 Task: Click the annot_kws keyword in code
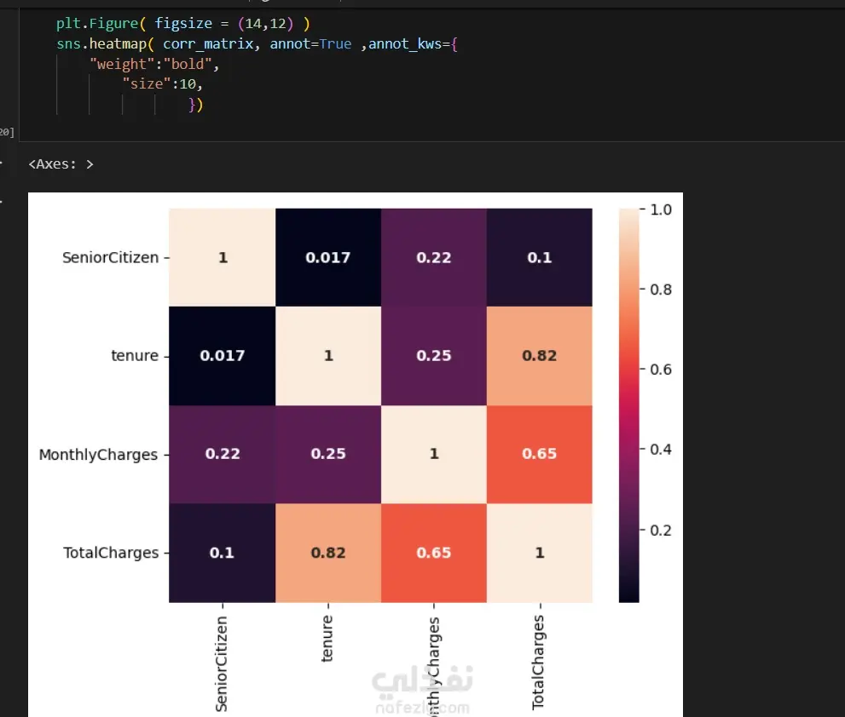tap(405, 43)
